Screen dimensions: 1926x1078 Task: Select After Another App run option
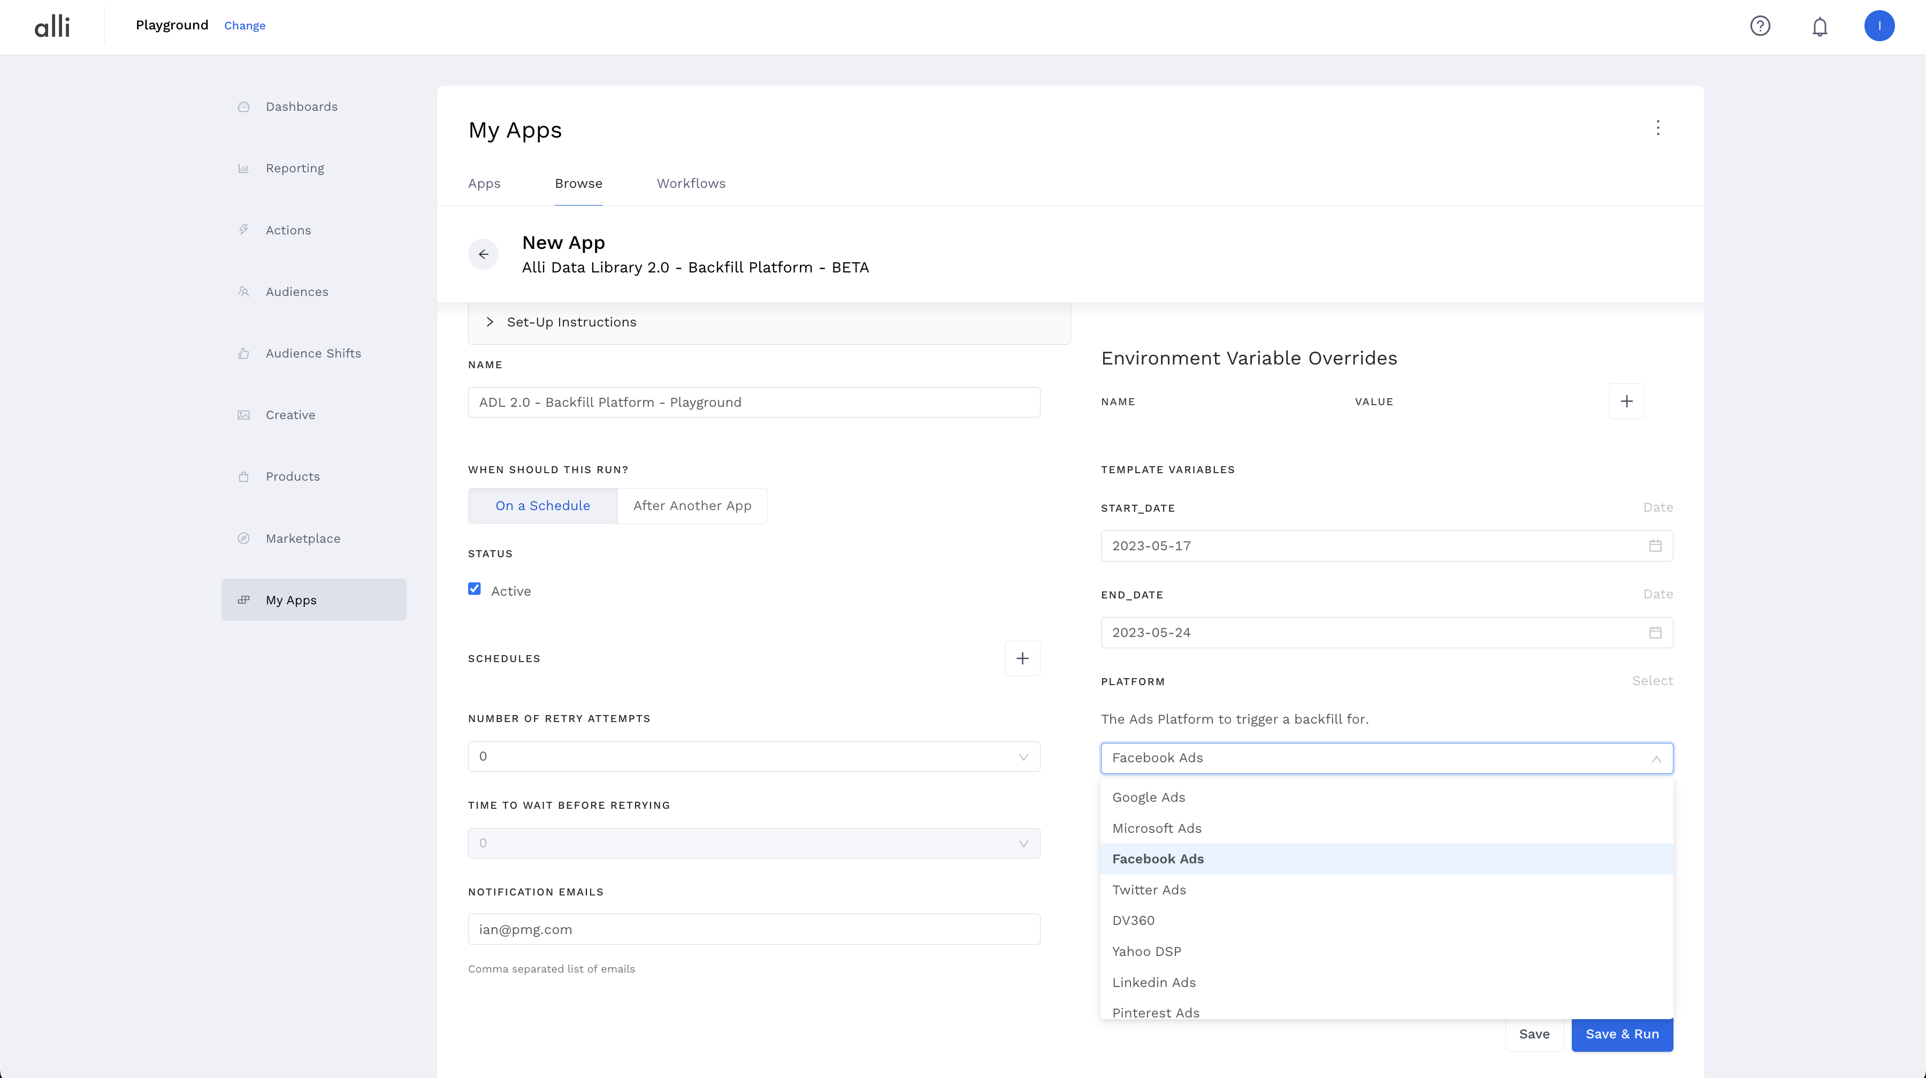pos(692,506)
